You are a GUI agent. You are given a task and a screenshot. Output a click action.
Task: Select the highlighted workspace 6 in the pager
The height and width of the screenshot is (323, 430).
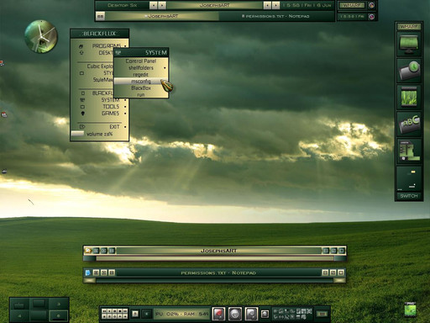pyautogui.click(x=59, y=315)
